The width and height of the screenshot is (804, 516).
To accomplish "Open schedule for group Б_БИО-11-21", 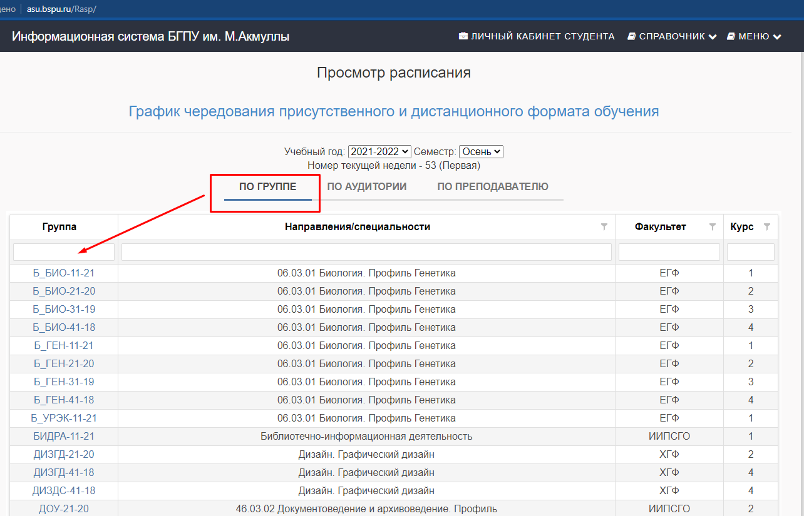I will pyautogui.click(x=64, y=273).
